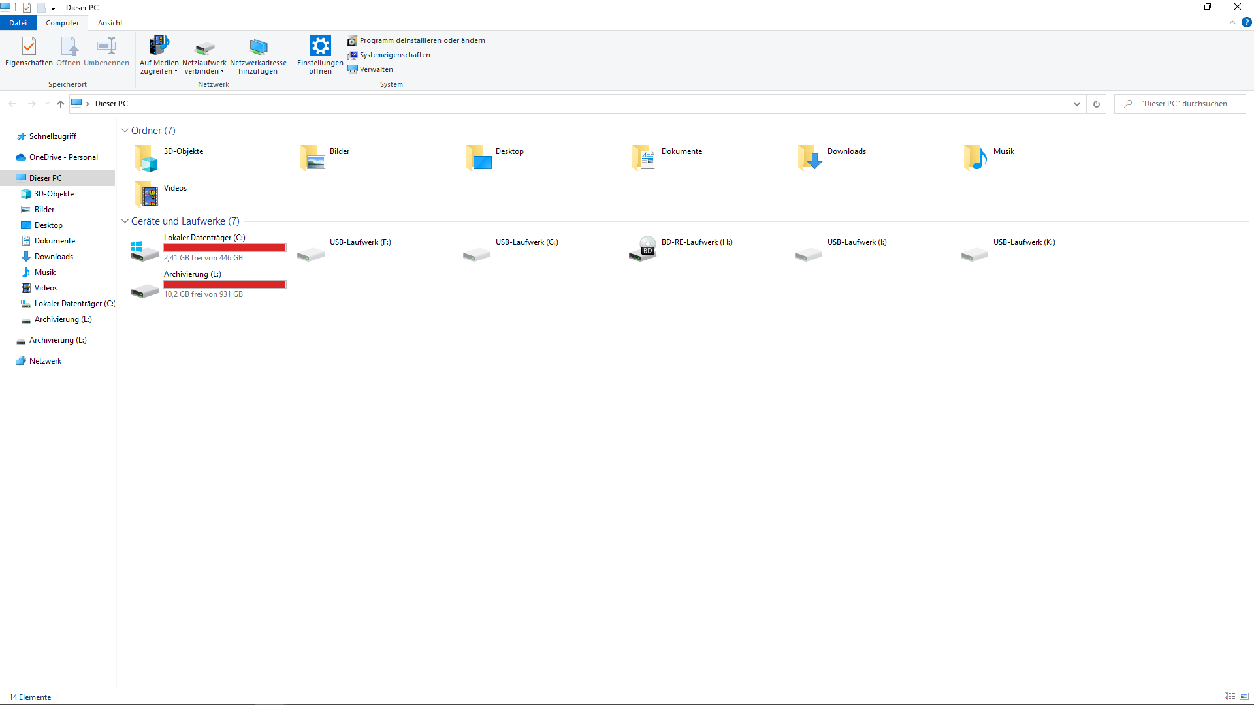The height and width of the screenshot is (705, 1254).
Task: Open the Datei tab
Action: coord(18,23)
